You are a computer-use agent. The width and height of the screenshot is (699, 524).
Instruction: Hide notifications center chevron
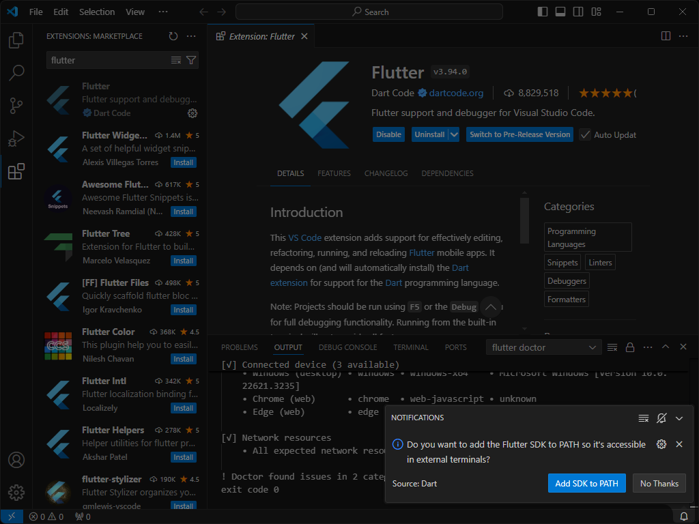(x=679, y=418)
